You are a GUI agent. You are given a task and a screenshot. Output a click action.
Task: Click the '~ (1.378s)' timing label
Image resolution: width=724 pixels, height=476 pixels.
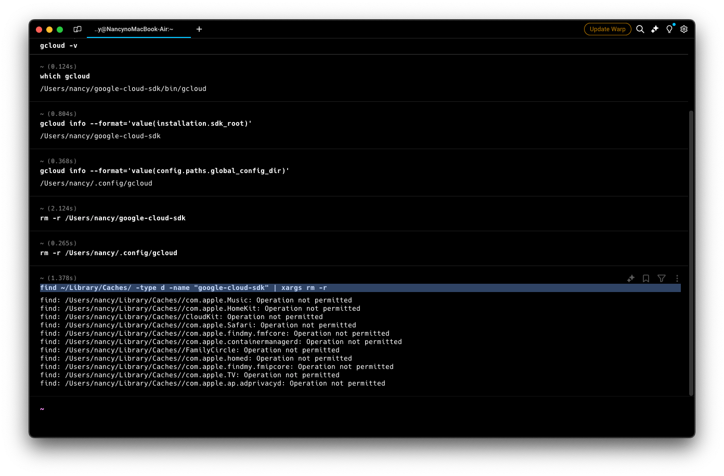[58, 278]
